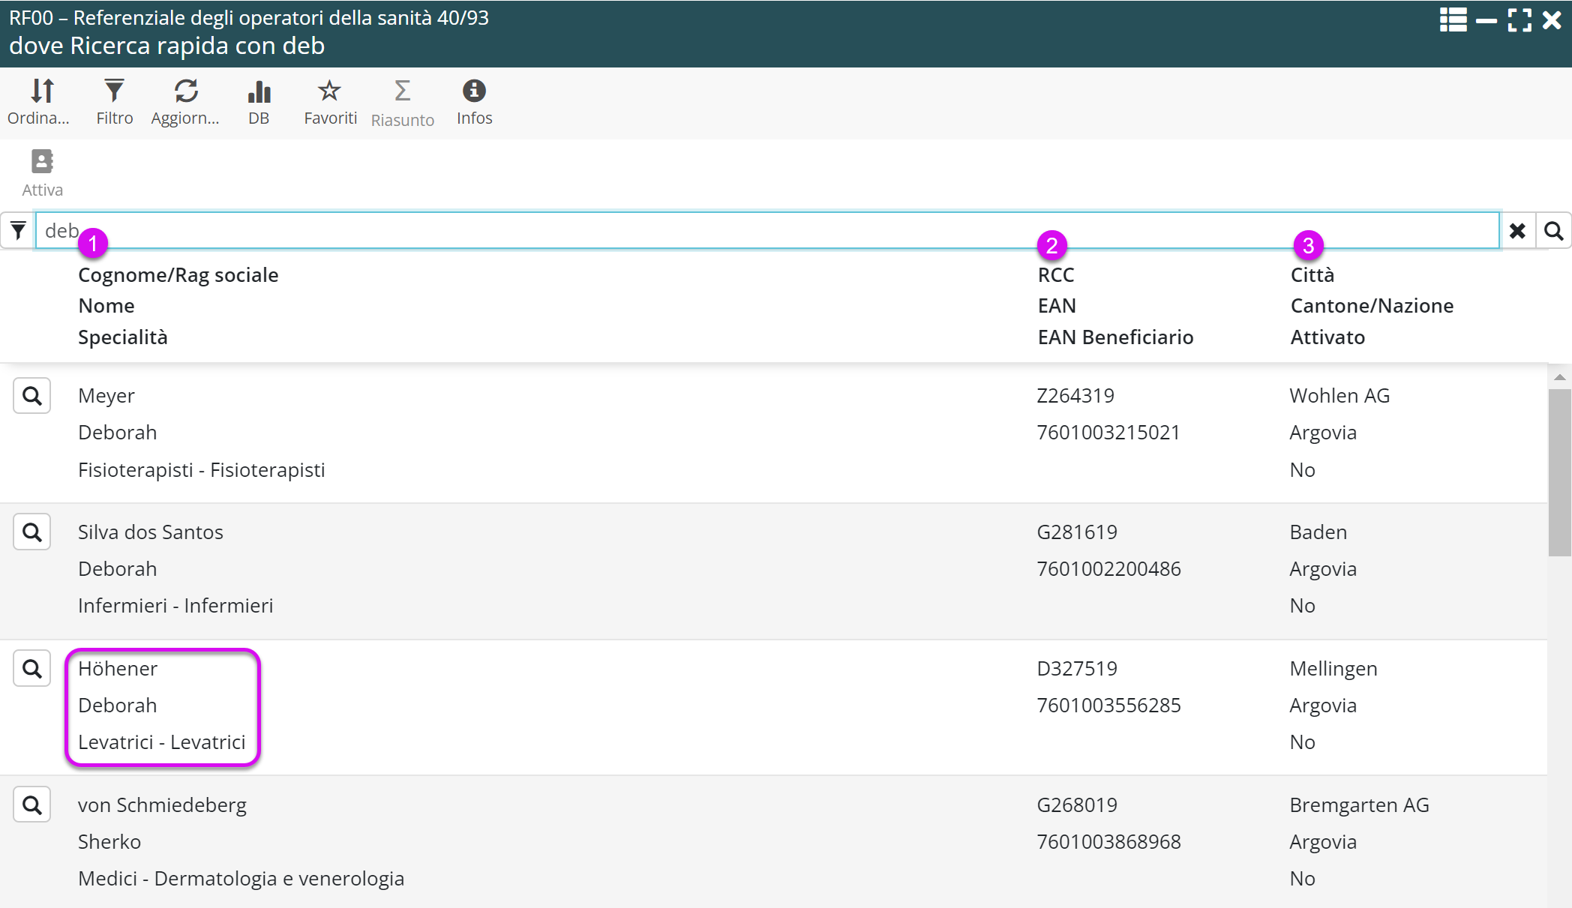Open the Filtro filter tool
The height and width of the screenshot is (908, 1572).
pyautogui.click(x=114, y=91)
